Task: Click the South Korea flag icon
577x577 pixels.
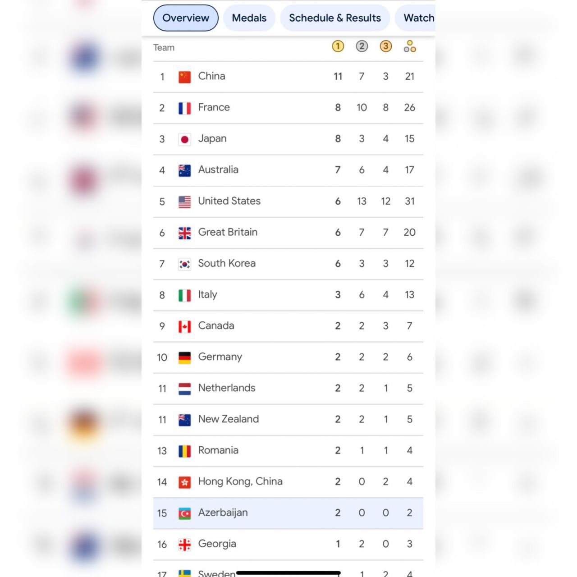Action: [x=184, y=264]
